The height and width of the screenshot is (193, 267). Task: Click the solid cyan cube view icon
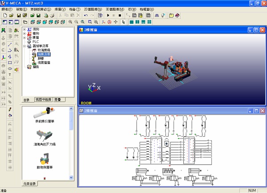(x=44, y=22)
